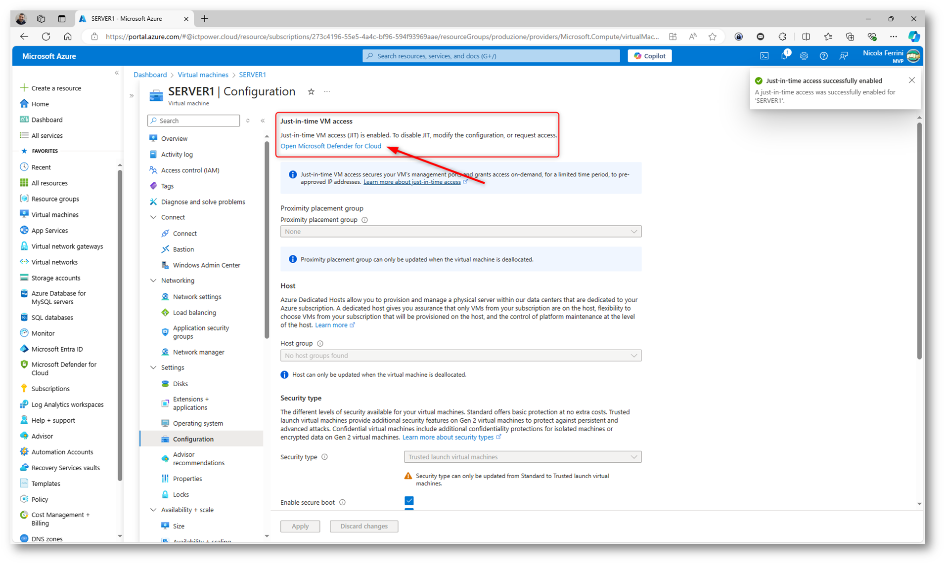
Task: Click the Microsoft Entra ID sidebar icon
Action: tap(24, 349)
